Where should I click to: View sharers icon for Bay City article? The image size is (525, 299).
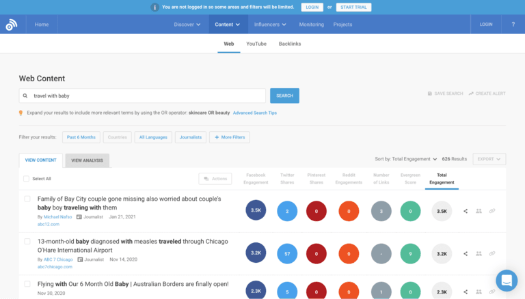pyautogui.click(x=479, y=211)
